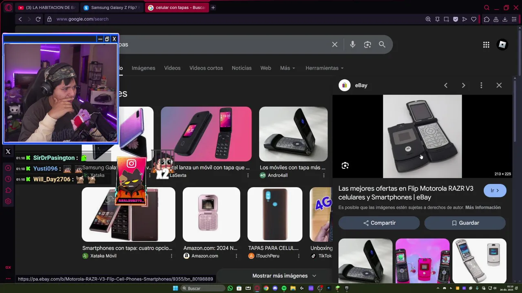Open the Andro4all Los móviles con tapa image
Image resolution: width=522 pixels, height=293 pixels.
click(293, 134)
